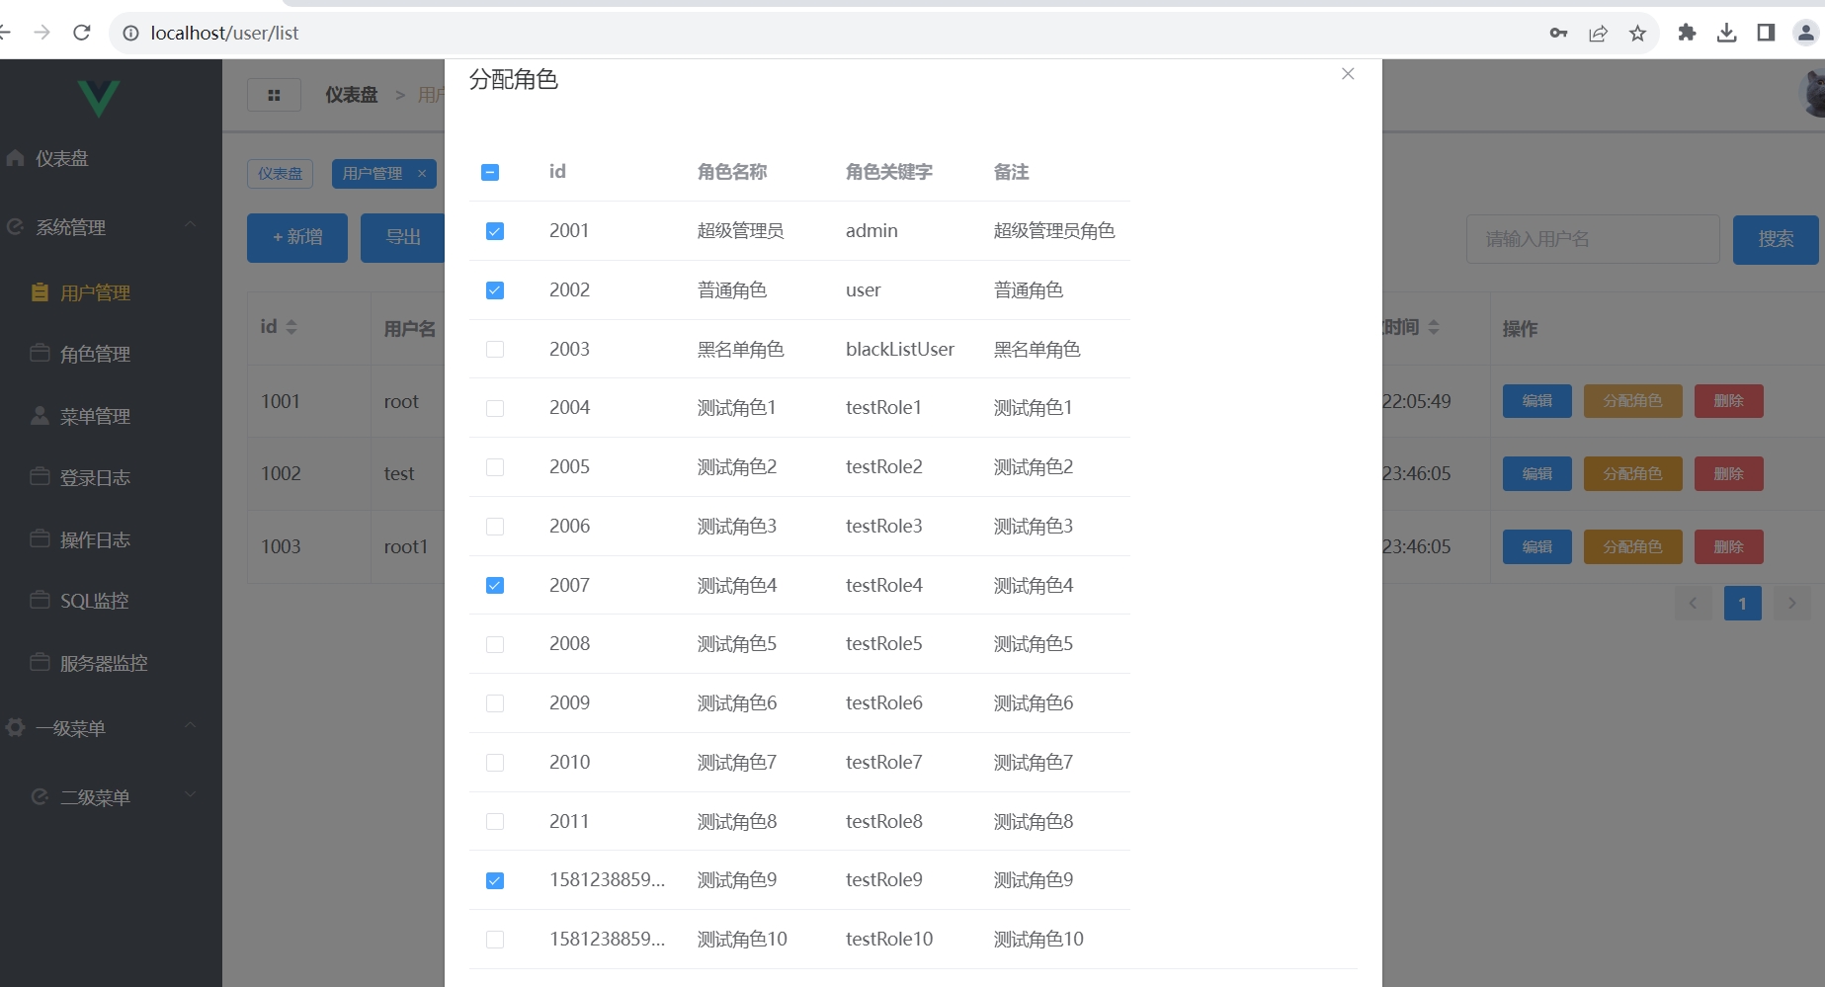Click the 导出 button
This screenshot has height=987, width=1825.
coord(403,238)
